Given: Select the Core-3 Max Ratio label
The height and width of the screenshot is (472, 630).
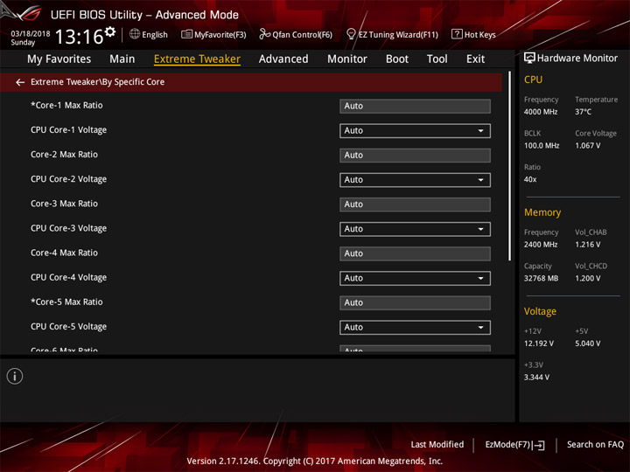Looking at the screenshot, I should pyautogui.click(x=64, y=204).
